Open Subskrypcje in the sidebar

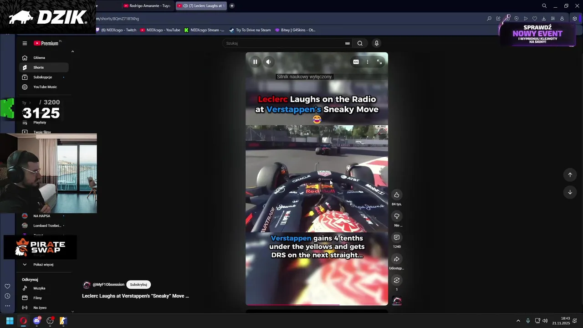tap(44, 77)
